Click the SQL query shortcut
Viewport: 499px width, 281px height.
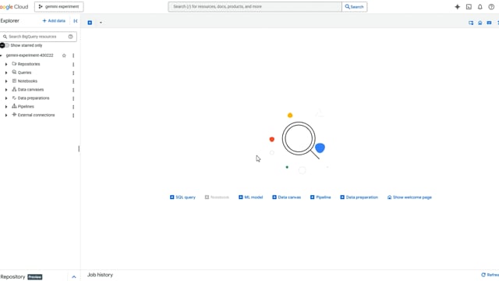point(182,197)
